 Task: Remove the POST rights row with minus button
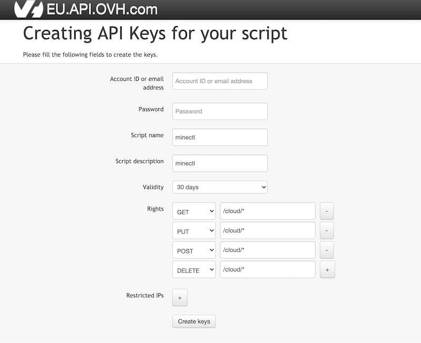[x=327, y=250]
